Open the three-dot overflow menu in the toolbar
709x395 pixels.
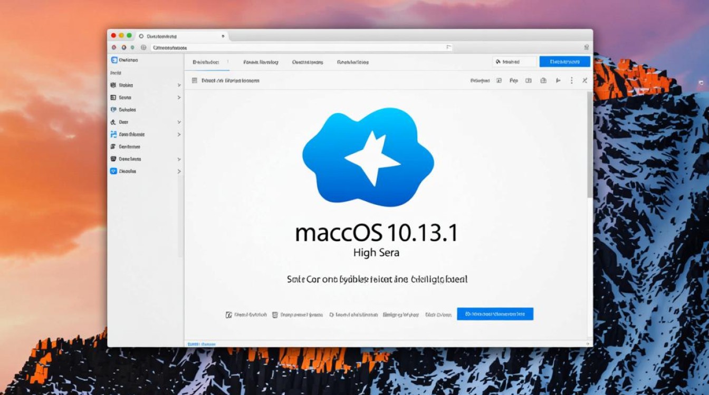(571, 81)
